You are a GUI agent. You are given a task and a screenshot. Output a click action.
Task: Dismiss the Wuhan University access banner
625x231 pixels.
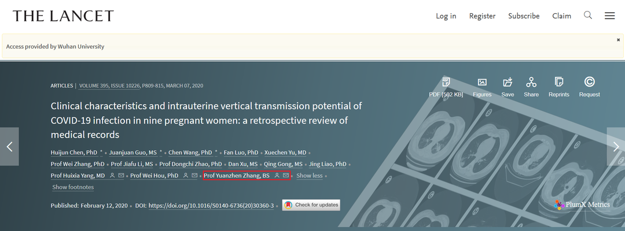(618, 40)
